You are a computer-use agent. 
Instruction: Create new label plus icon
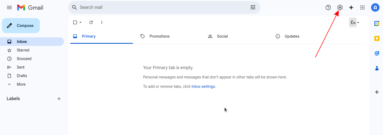(59, 99)
